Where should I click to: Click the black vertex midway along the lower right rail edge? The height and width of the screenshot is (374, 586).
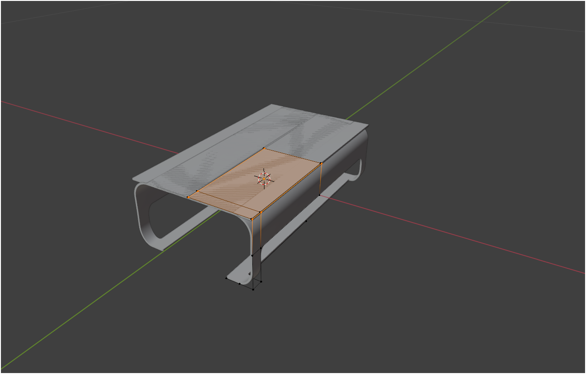click(x=306, y=221)
